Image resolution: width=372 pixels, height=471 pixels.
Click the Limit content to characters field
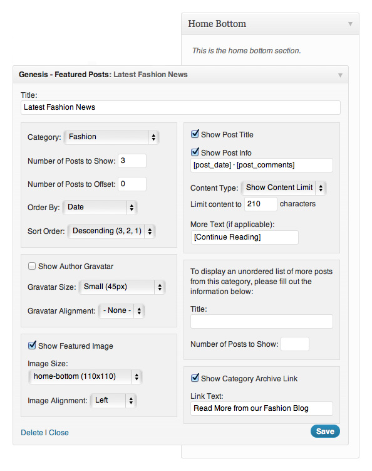[261, 204]
